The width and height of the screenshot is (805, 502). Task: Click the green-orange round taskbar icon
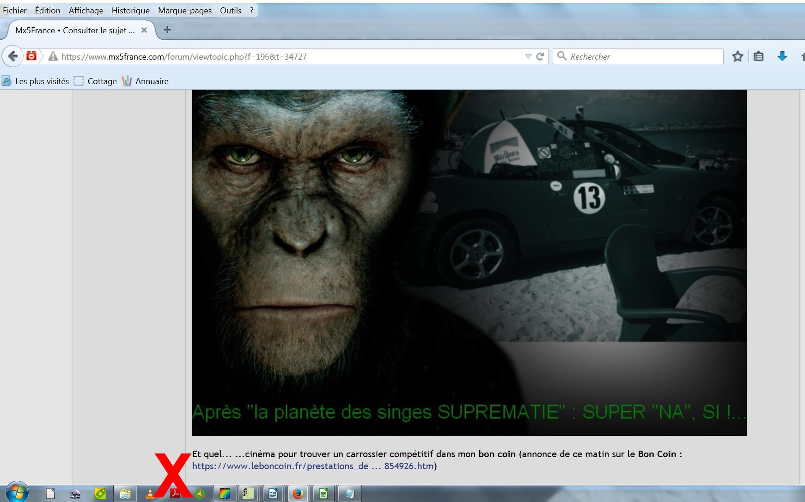[200, 494]
